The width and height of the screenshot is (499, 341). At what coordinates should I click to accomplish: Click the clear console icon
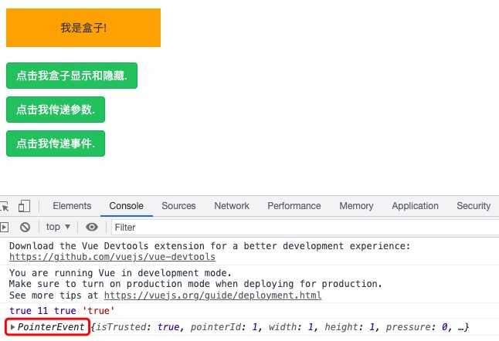point(25,227)
